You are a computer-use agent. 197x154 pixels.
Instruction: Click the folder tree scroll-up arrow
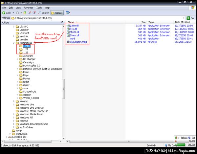point(63,27)
